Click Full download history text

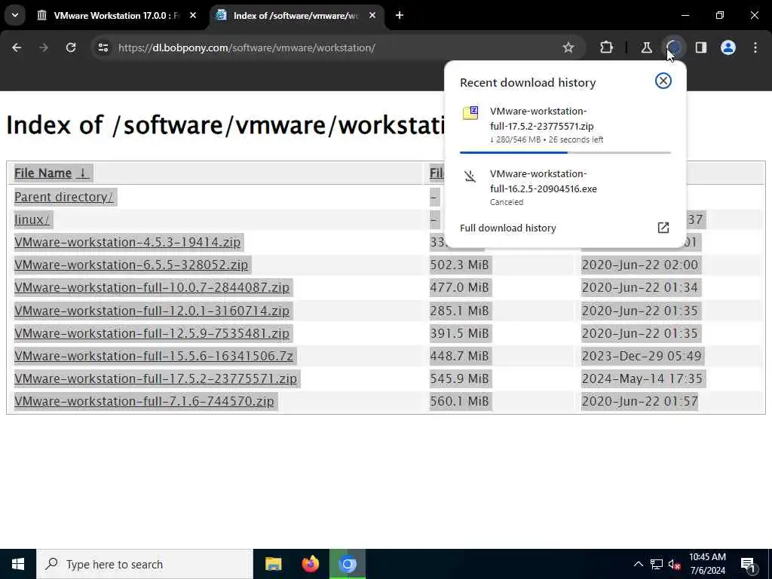507,228
